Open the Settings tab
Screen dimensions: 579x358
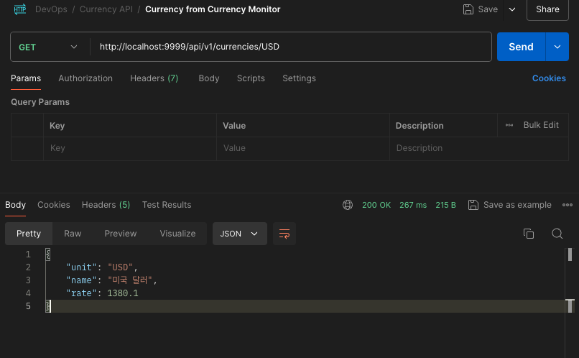click(299, 78)
